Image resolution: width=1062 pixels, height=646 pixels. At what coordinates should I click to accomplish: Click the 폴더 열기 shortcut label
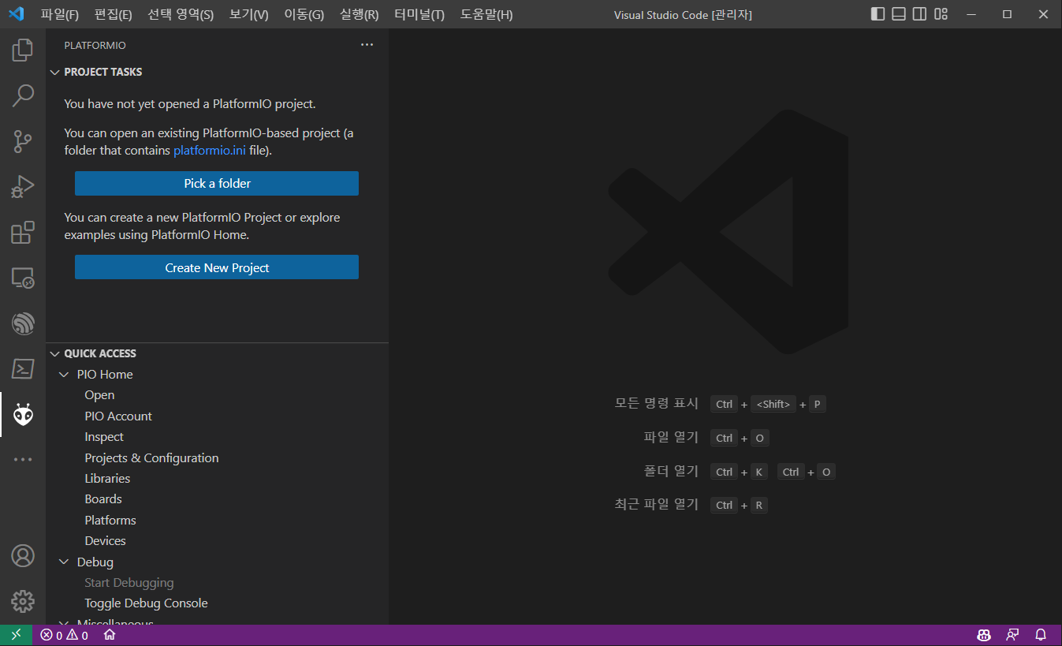coord(671,471)
